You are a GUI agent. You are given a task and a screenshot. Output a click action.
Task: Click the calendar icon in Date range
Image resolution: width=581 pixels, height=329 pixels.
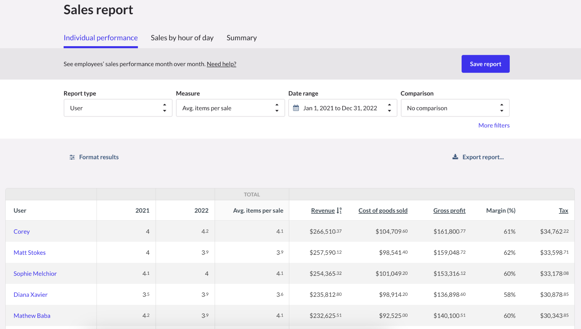pos(296,108)
